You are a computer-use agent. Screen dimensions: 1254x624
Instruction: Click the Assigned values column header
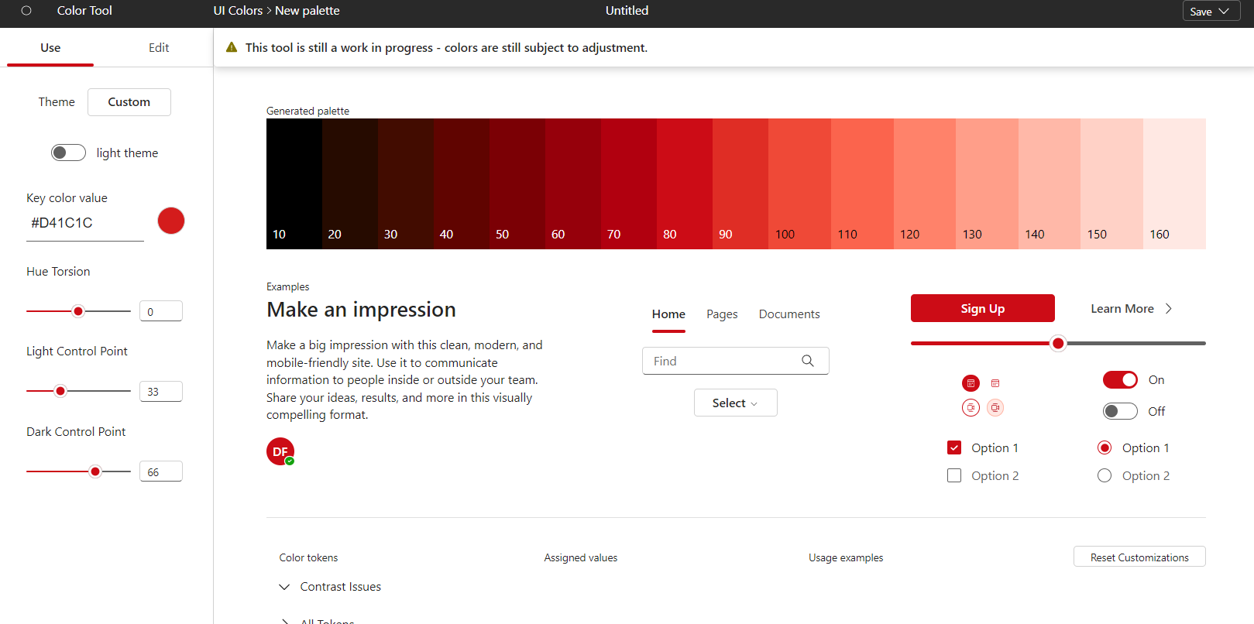coord(581,557)
